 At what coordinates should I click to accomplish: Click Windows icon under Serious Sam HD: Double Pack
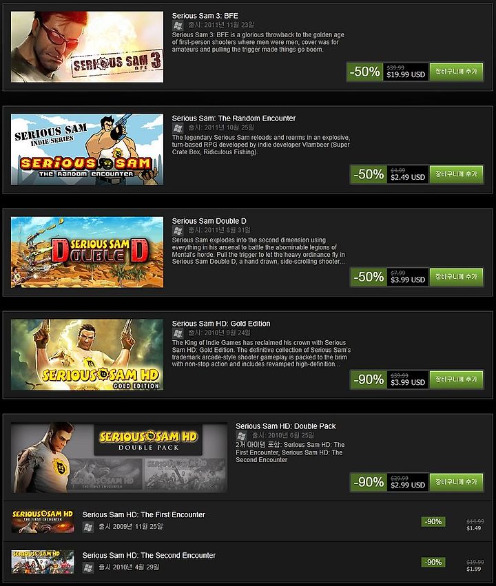click(242, 436)
